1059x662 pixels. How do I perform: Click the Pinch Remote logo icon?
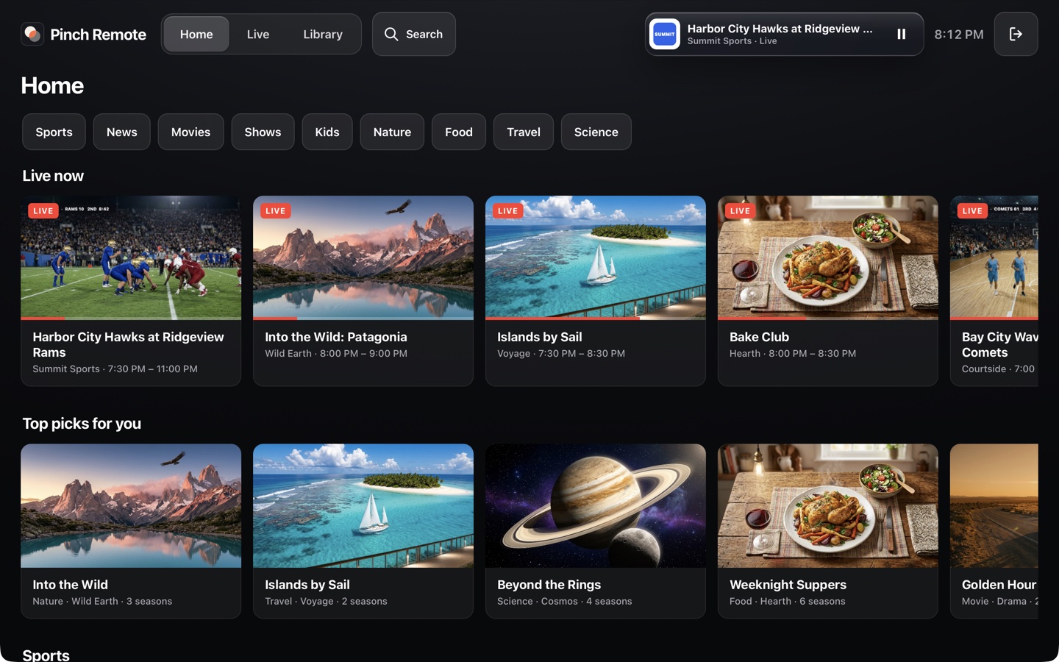(x=32, y=34)
